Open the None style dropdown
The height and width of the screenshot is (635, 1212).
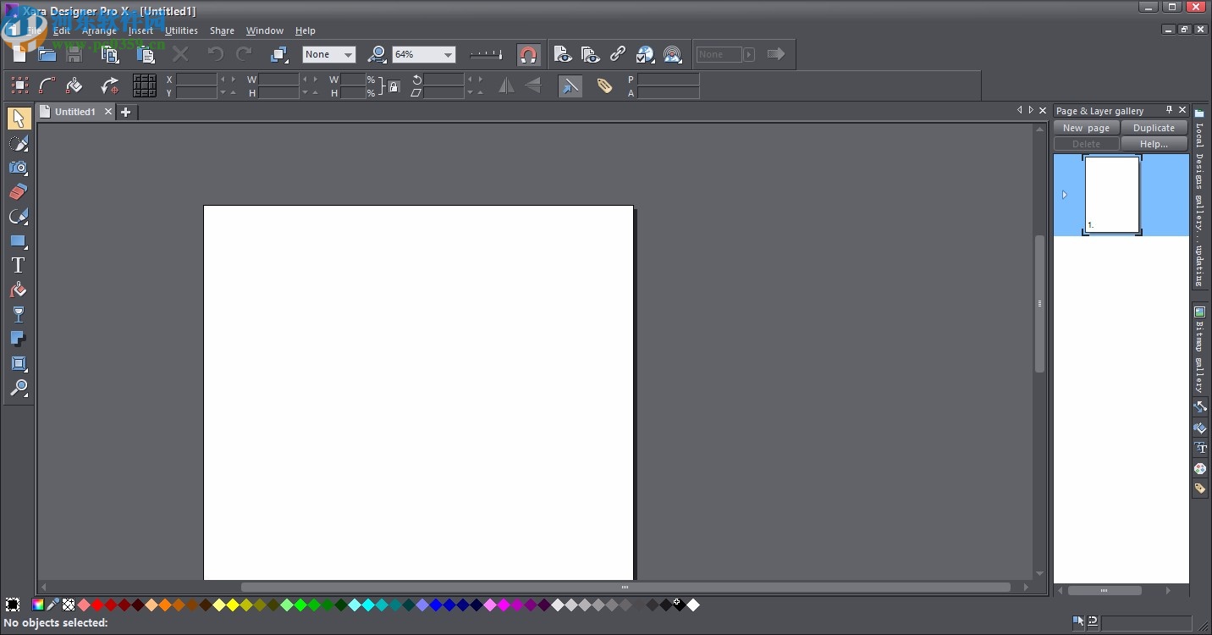coord(346,54)
